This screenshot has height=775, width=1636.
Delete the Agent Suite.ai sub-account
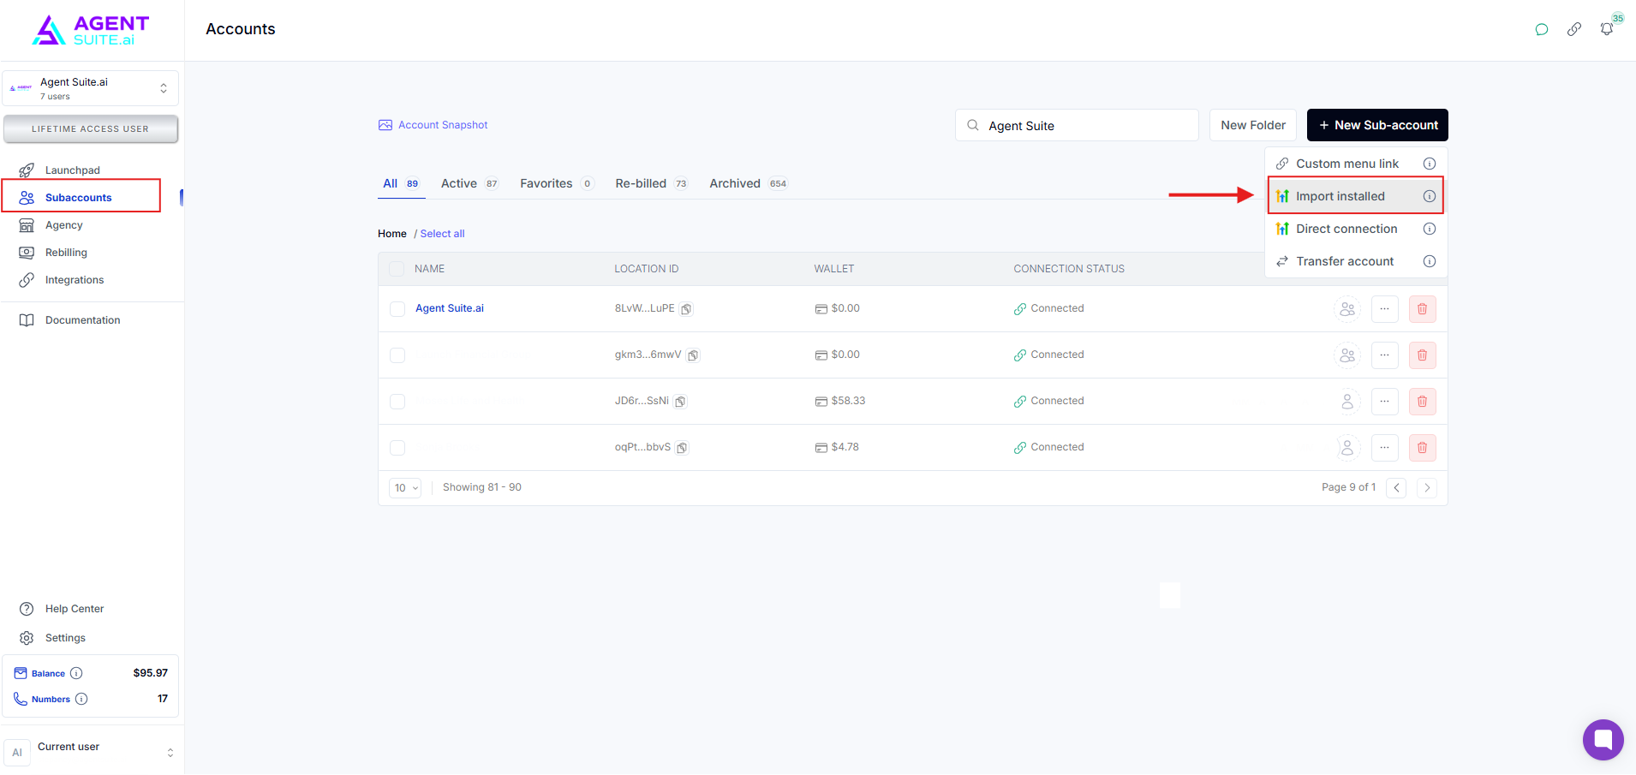(x=1423, y=309)
